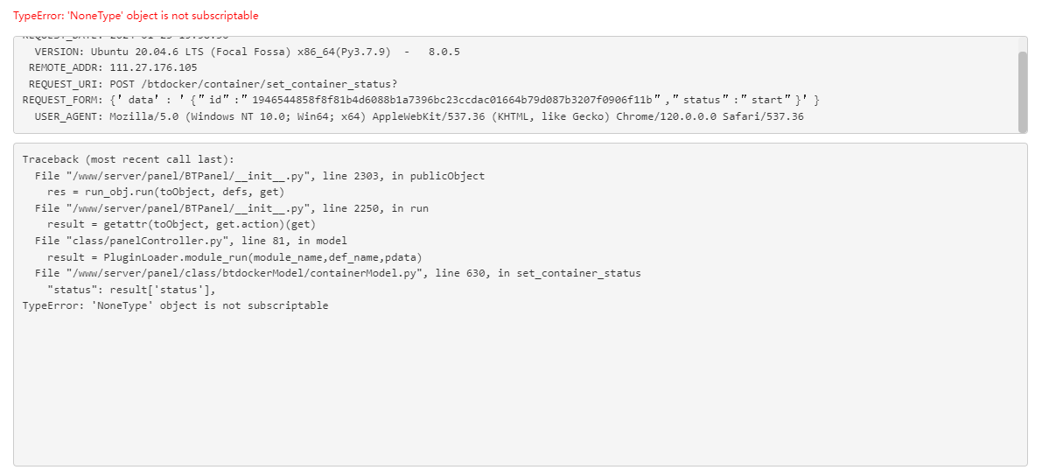Click the 'res = run_obj.run' code line

click(x=166, y=193)
